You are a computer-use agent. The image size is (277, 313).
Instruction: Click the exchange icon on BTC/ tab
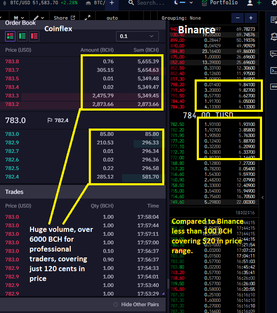click(88, 3)
